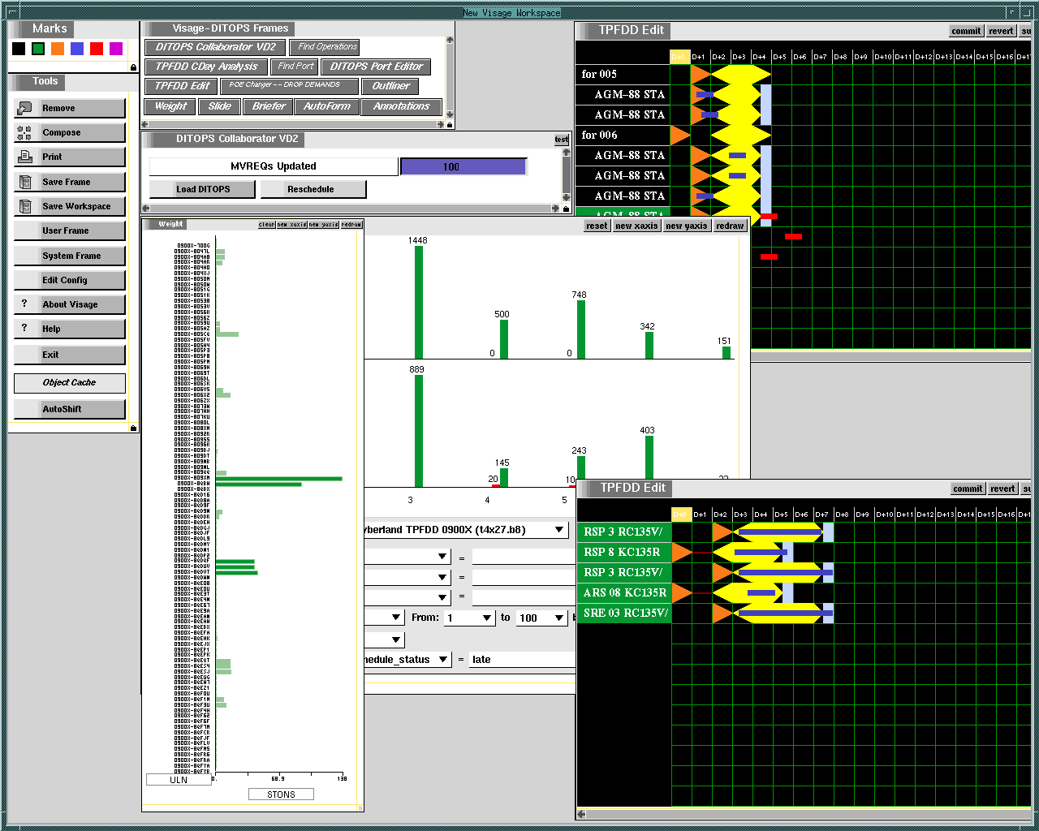
Task: Expand the 'to' value dropdown showing 100
Action: pos(559,618)
